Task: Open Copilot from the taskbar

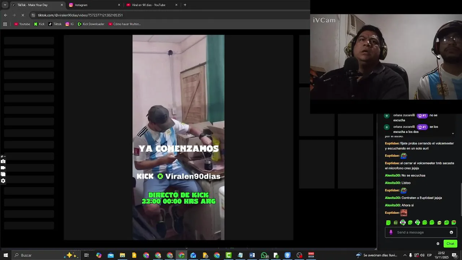Action: coord(99,255)
